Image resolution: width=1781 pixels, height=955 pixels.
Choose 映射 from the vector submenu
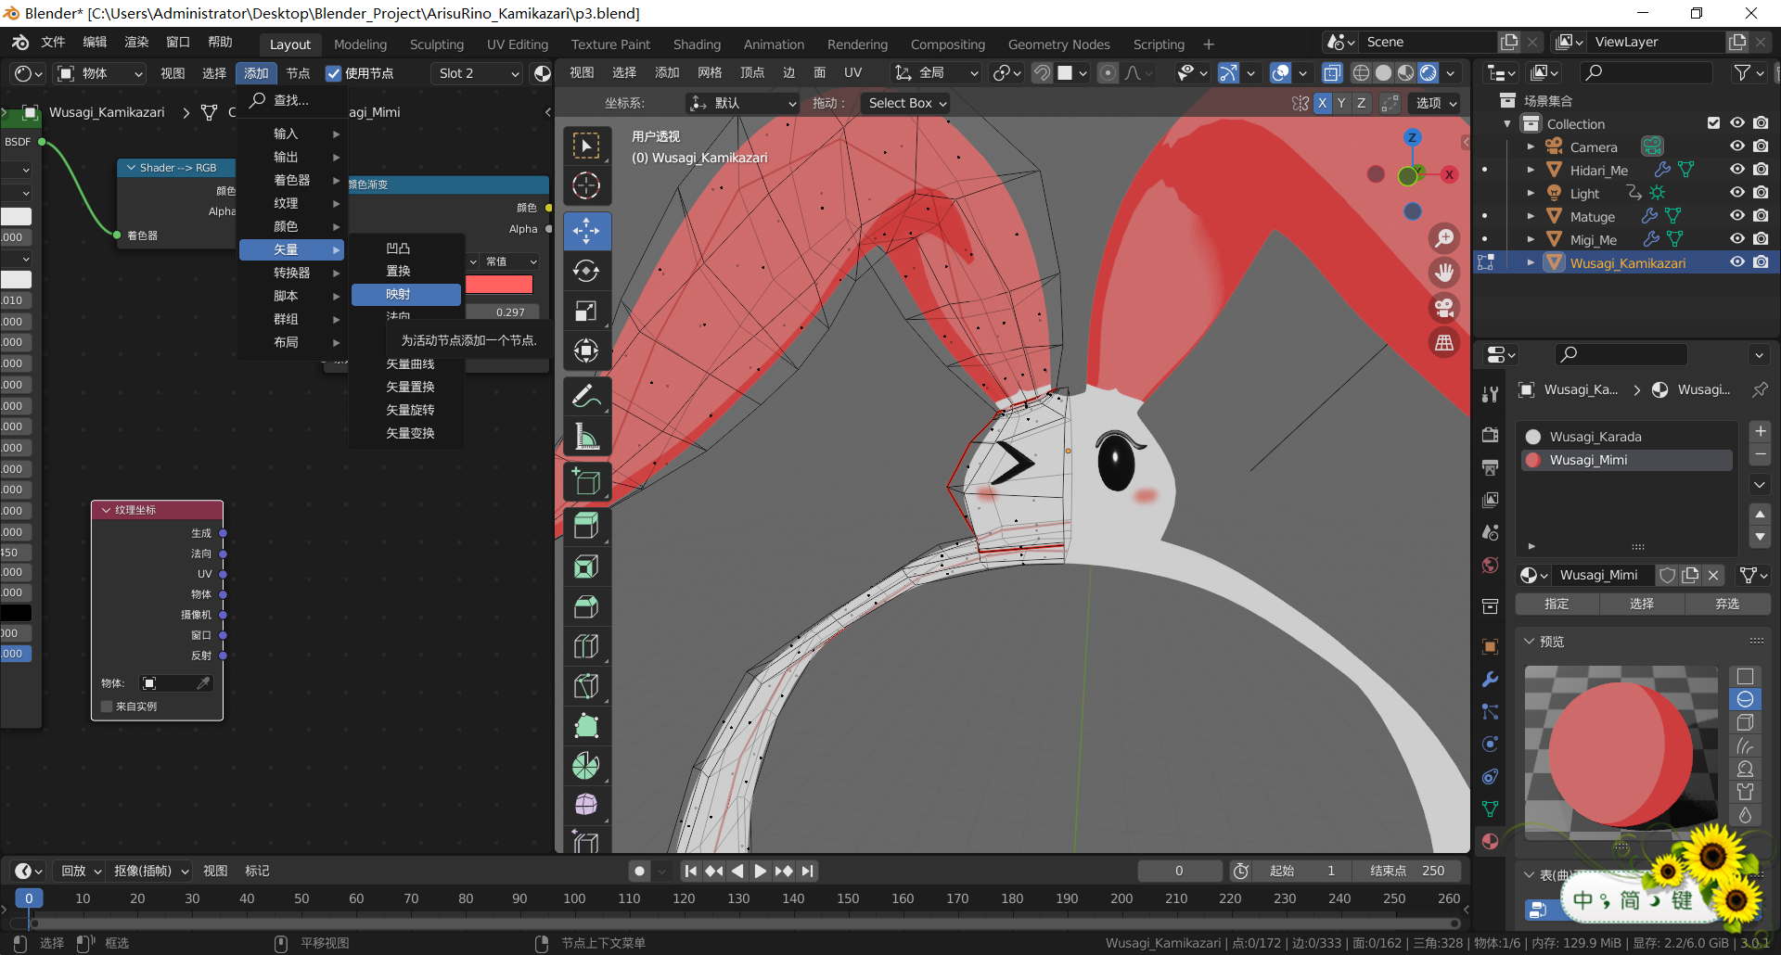click(x=405, y=294)
